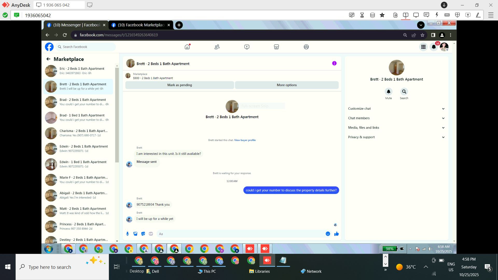Image resolution: width=498 pixels, height=280 pixels.
Task: Open Eric's 2 Beds 1 Bath conversation
Action: [79, 71]
